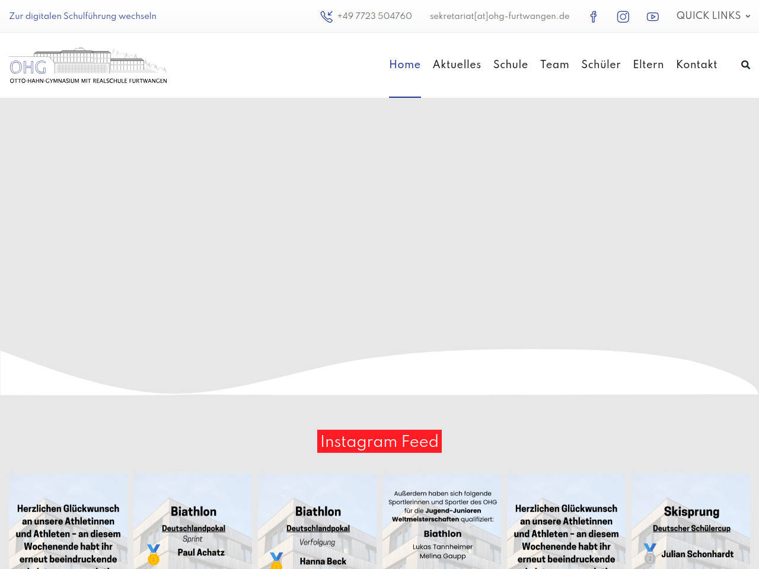Expand the Quick Links dropdown

(713, 16)
